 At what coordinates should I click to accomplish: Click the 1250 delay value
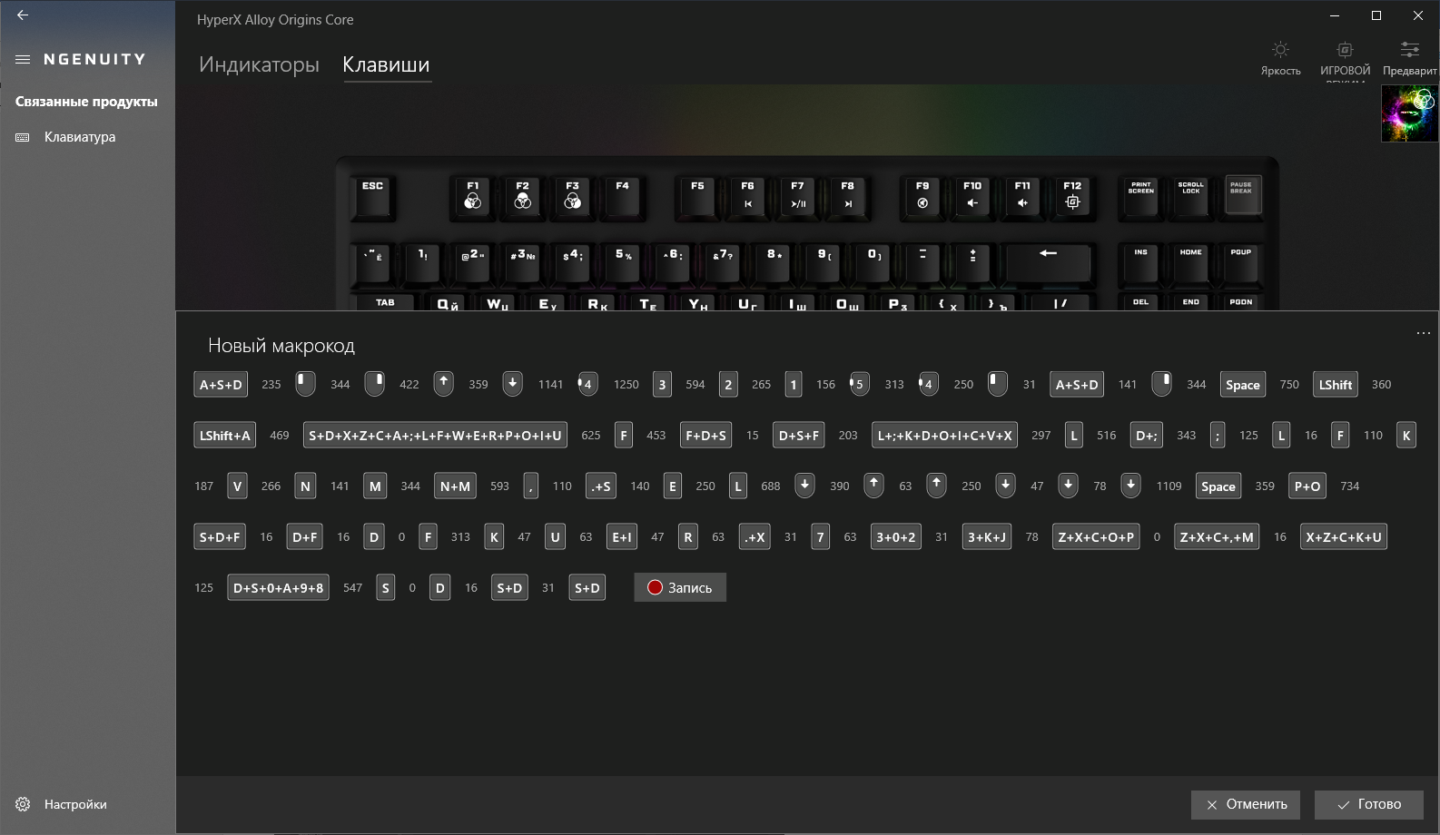[626, 384]
